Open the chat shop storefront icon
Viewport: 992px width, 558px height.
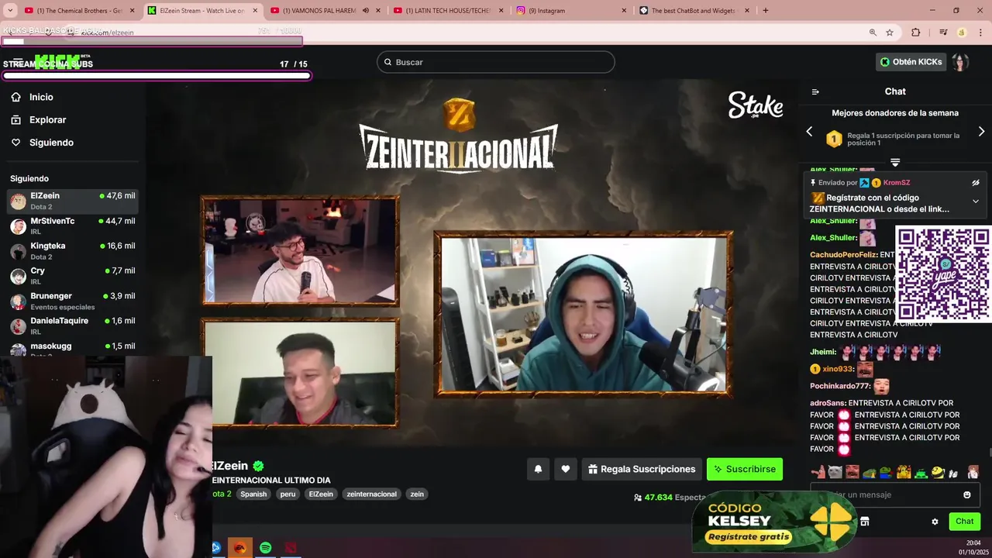pyautogui.click(x=865, y=522)
